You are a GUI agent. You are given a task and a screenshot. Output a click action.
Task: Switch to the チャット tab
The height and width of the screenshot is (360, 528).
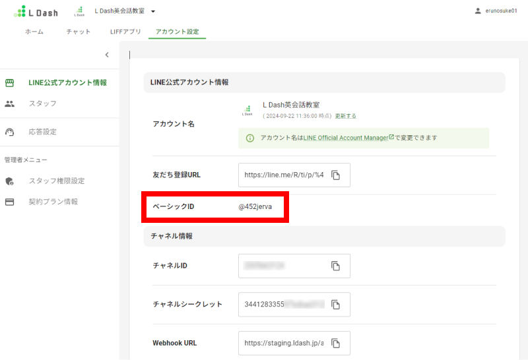tap(78, 32)
